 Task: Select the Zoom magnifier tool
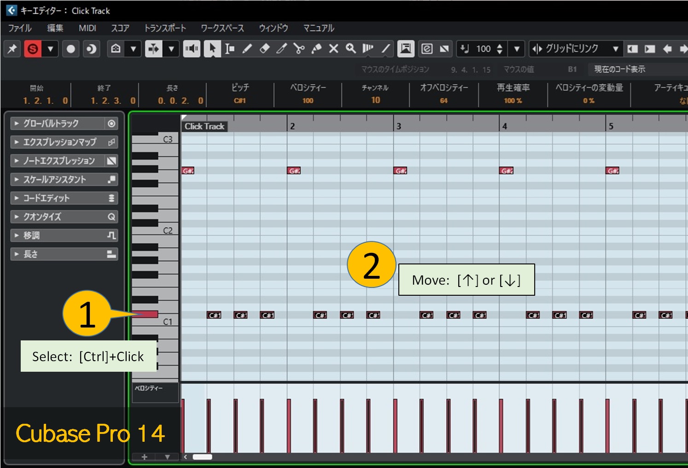coord(351,48)
